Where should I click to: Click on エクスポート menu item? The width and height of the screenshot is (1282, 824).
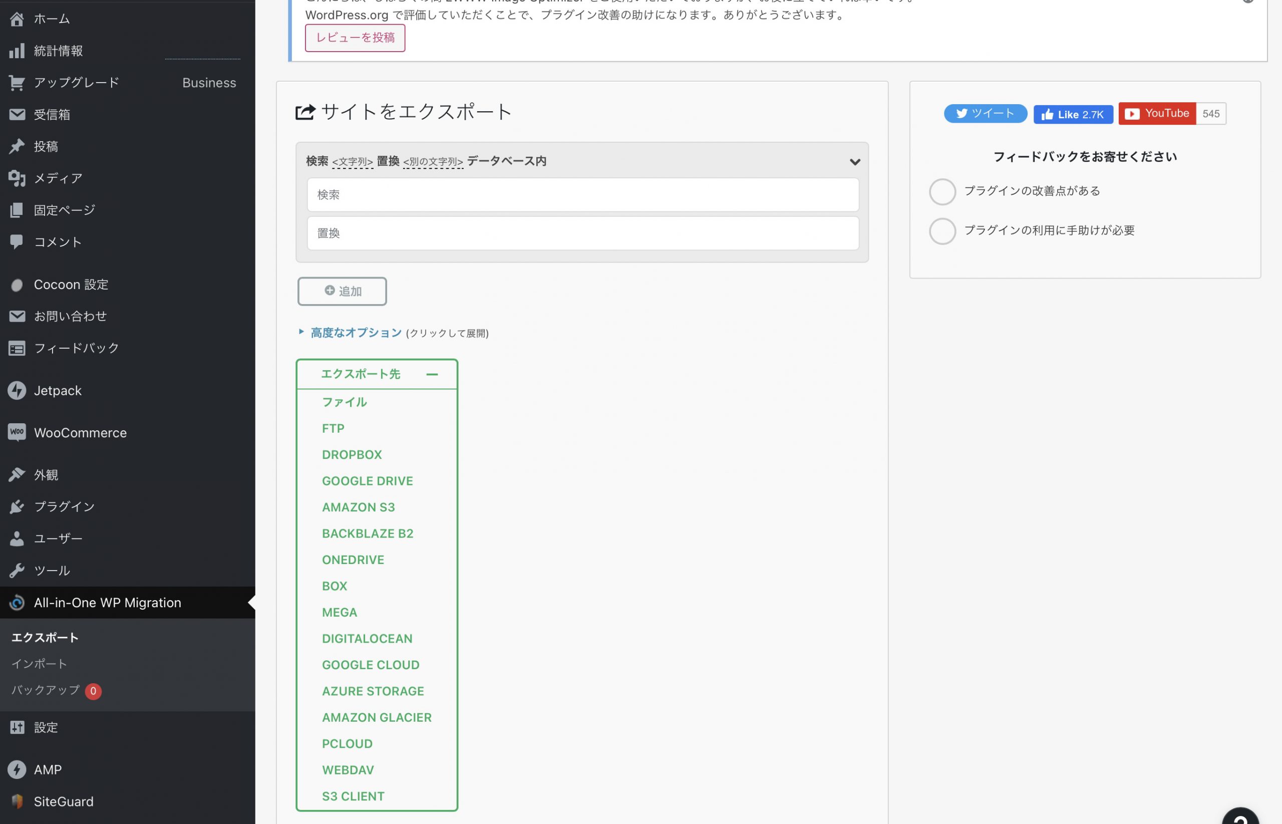[44, 637]
